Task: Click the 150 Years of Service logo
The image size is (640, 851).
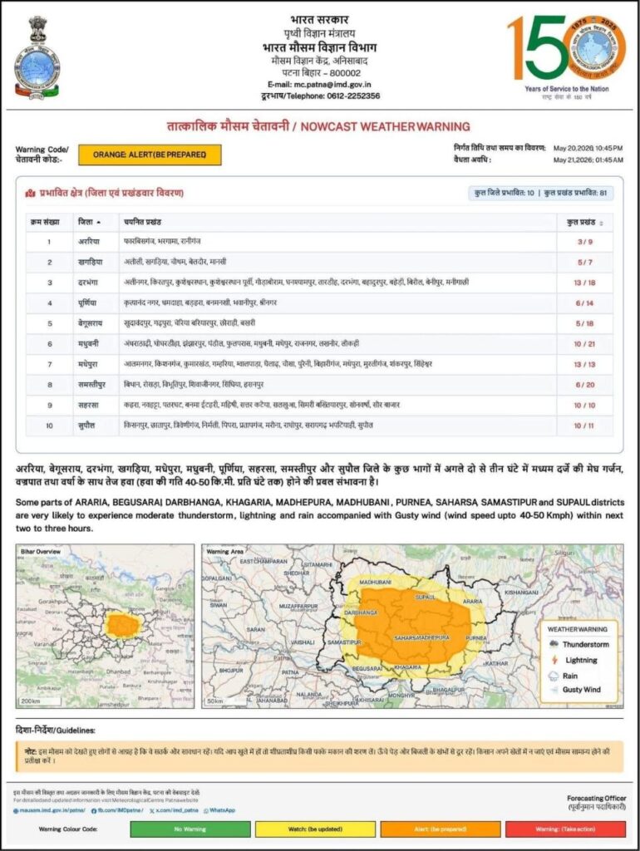Action: coord(566,57)
